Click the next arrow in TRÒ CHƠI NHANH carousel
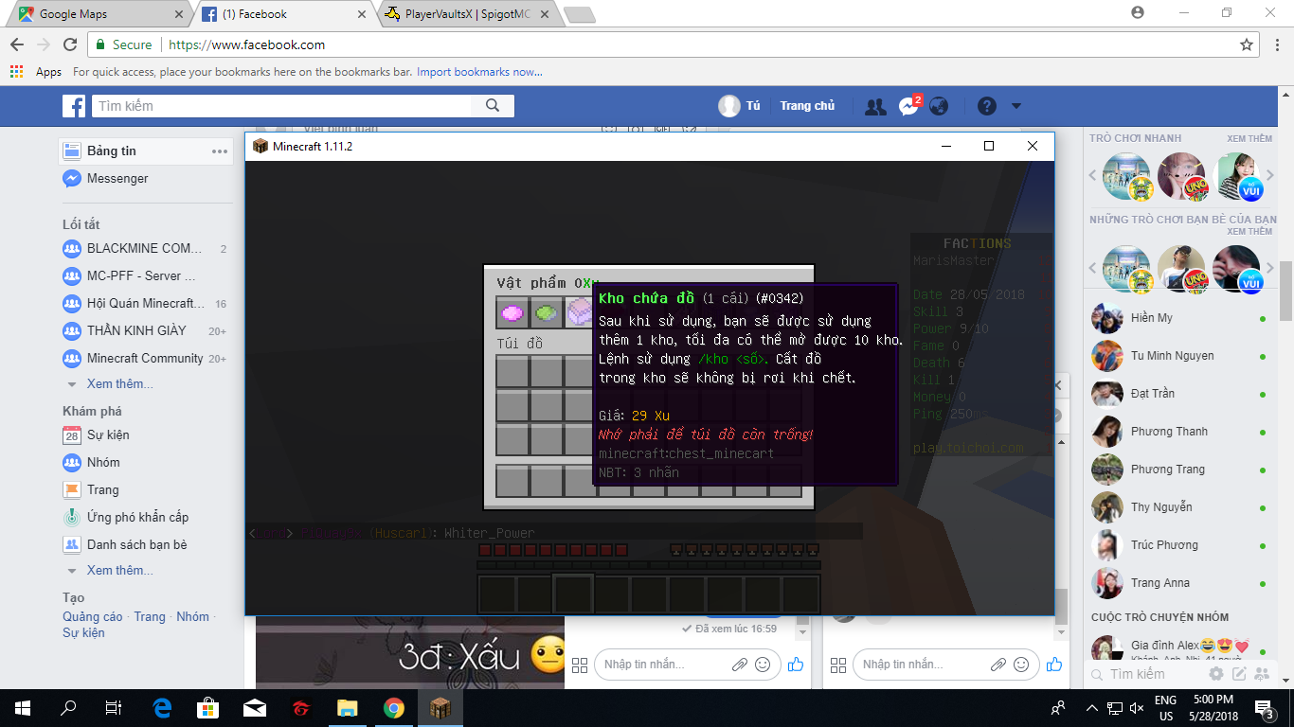Image resolution: width=1294 pixels, height=727 pixels. 1270,175
